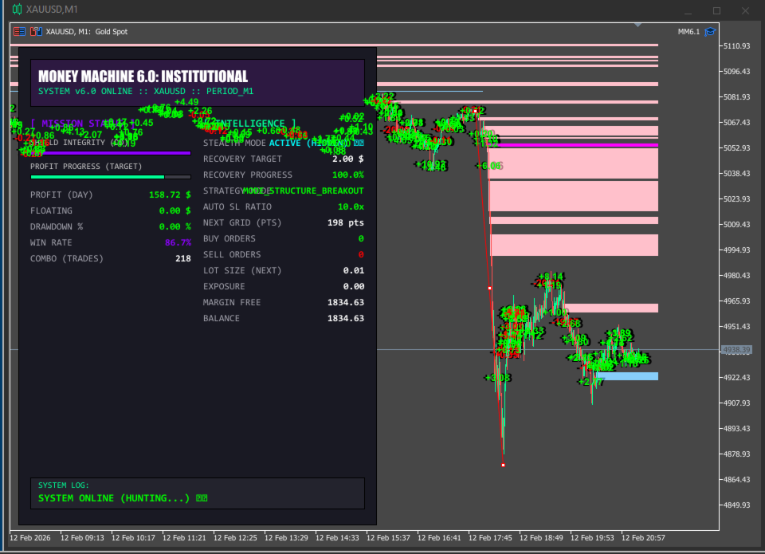Click the 5052.93 price axis label

click(x=736, y=148)
